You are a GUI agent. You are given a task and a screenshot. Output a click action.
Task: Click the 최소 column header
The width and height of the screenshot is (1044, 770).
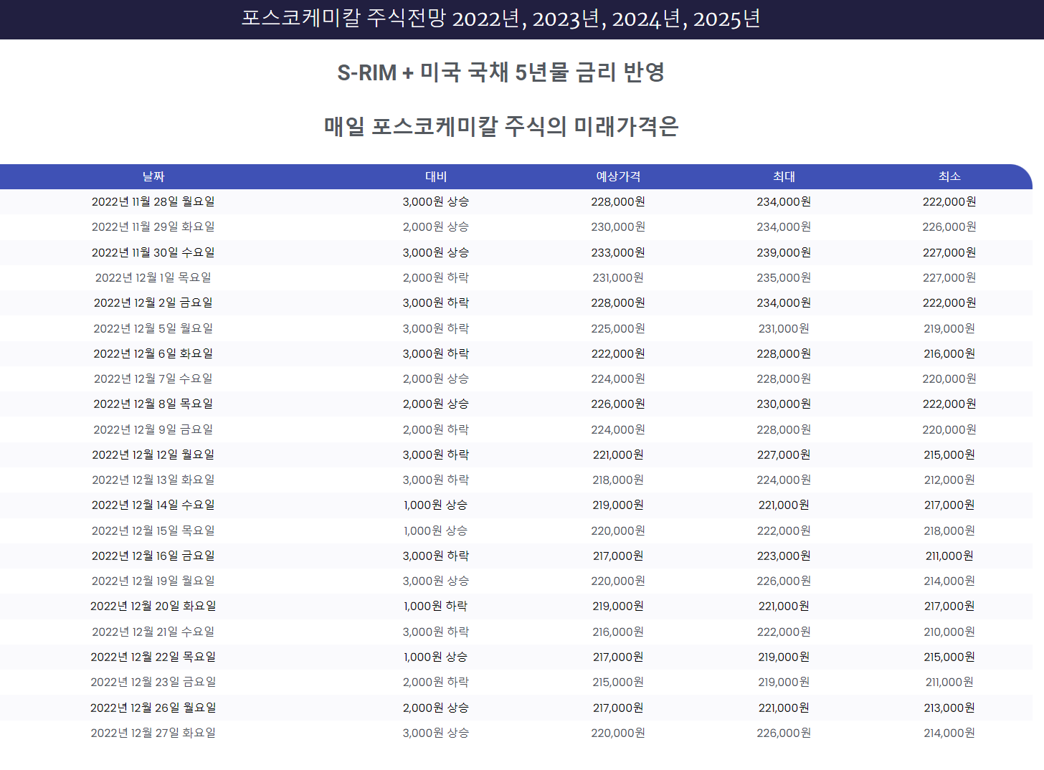click(949, 176)
